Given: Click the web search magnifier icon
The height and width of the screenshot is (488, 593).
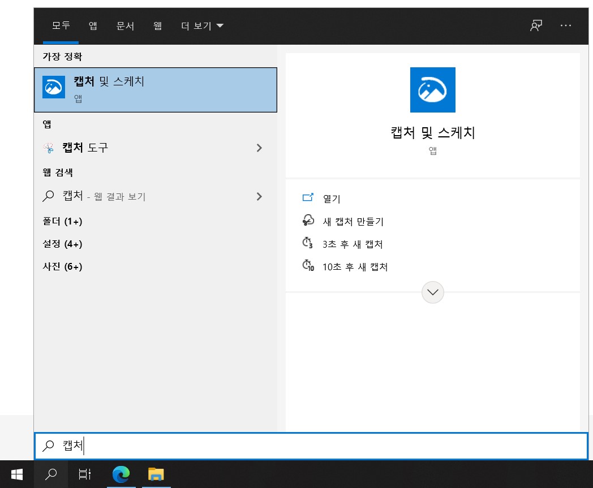Looking at the screenshot, I should point(48,196).
